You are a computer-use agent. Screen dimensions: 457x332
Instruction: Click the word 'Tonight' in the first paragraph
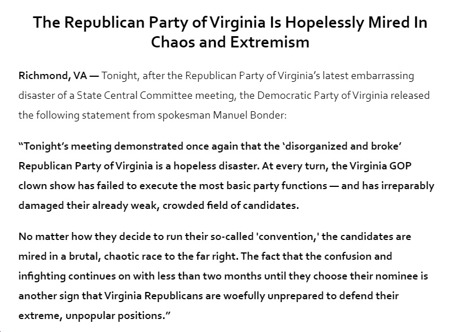(119, 76)
